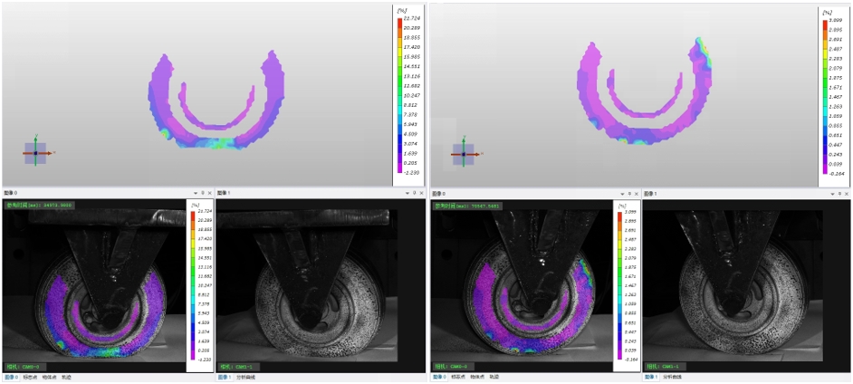The image size is (853, 384).
Task: Open the rightmost 图像 1 panel options dropdown
Action: point(834,194)
